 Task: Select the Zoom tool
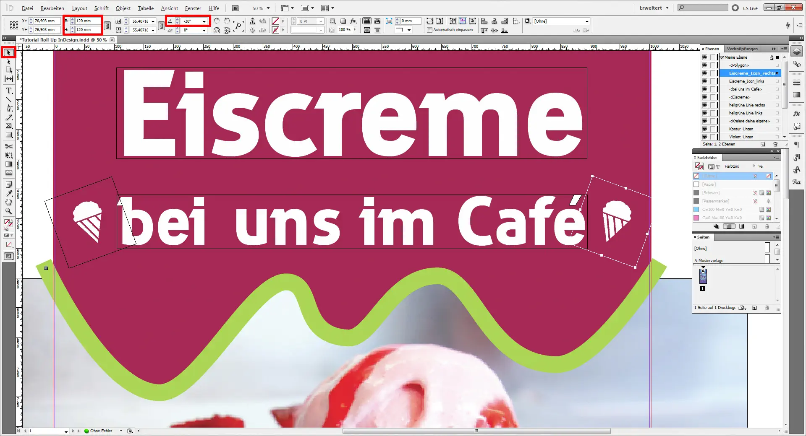tap(8, 211)
